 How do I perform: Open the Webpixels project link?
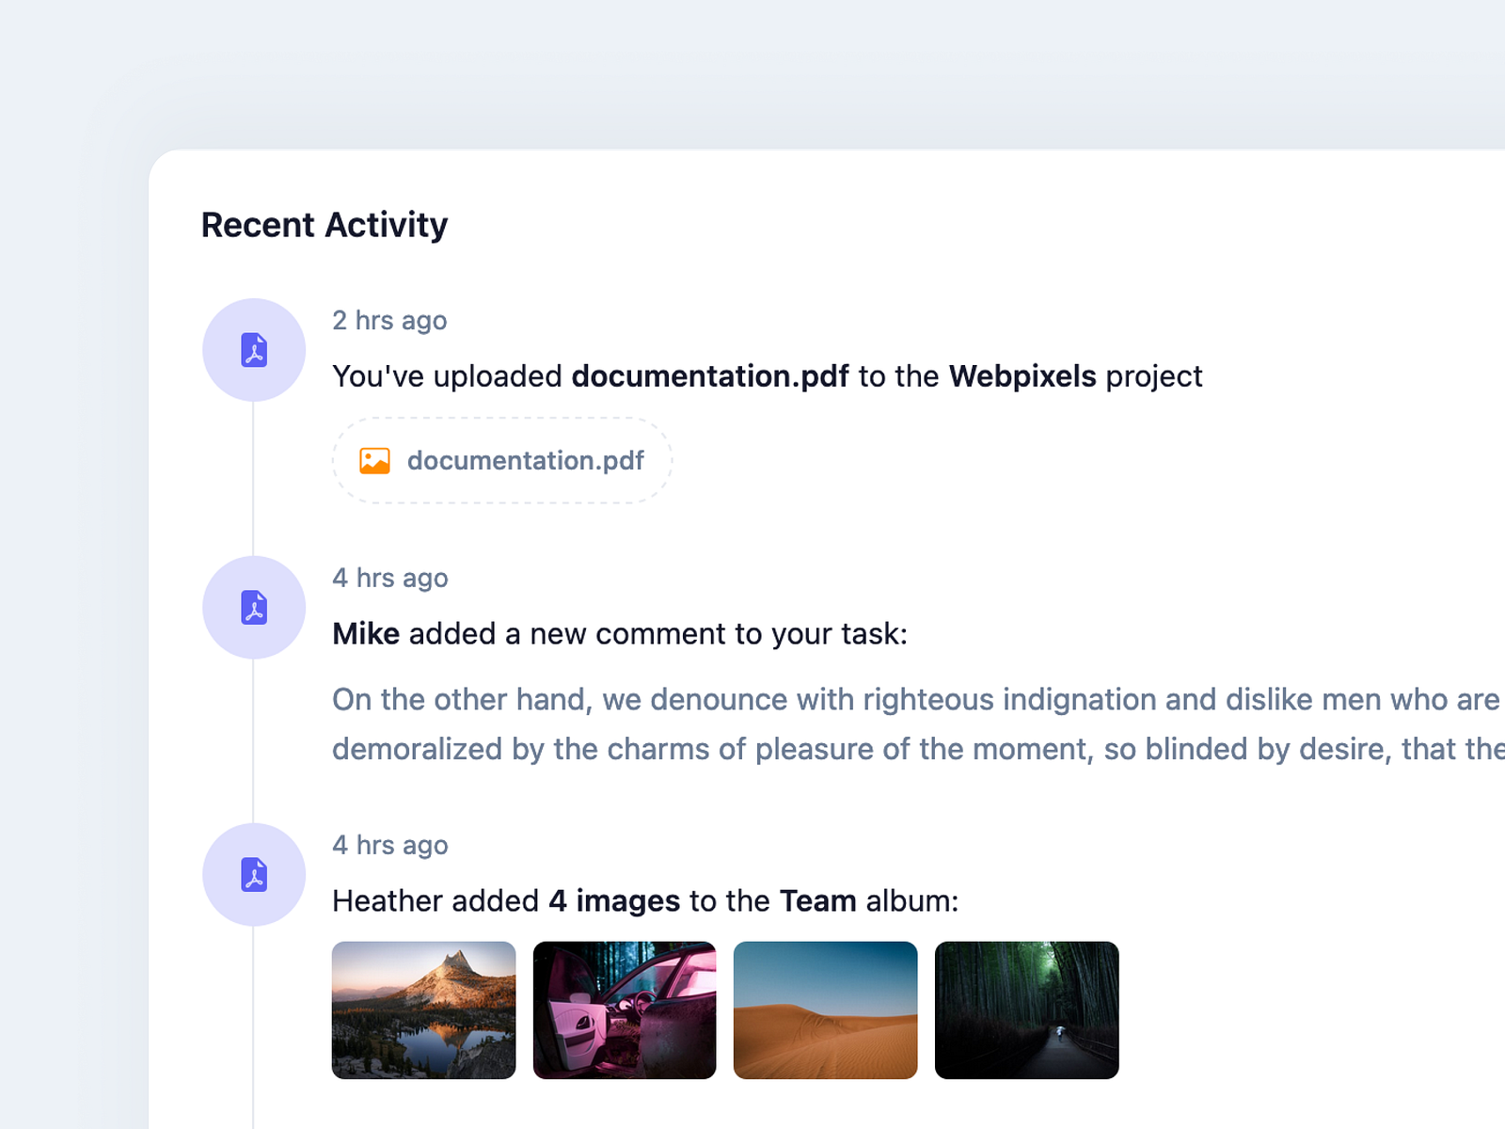(x=1022, y=375)
